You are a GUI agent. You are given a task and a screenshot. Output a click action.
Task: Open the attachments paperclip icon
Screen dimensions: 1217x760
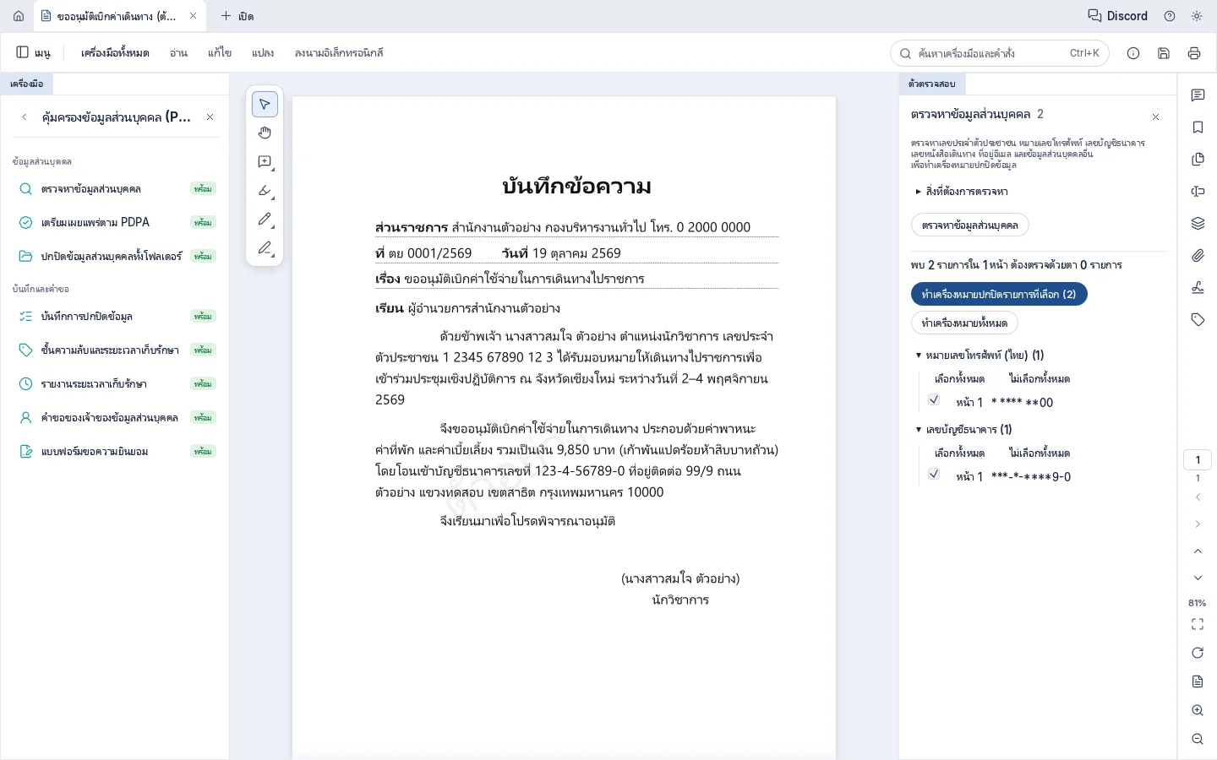coord(1198,256)
